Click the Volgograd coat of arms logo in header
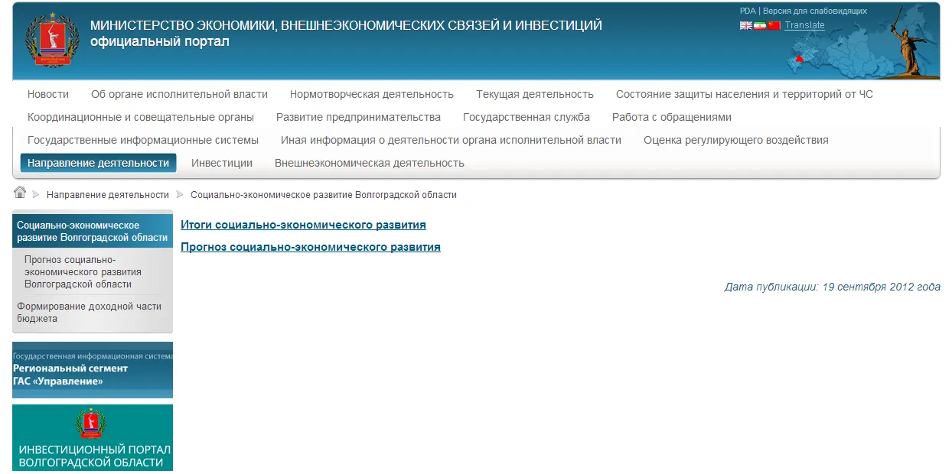Viewport: 952px width, 474px height. click(x=52, y=40)
